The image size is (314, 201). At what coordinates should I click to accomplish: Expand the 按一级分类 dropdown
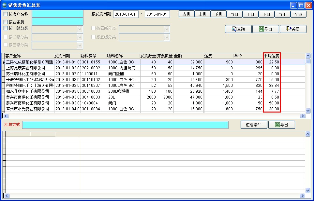tap(80, 29)
